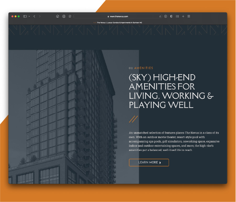Close the window with red button
Image resolution: width=236 pixels, height=202 pixels.
[x=13, y=16]
